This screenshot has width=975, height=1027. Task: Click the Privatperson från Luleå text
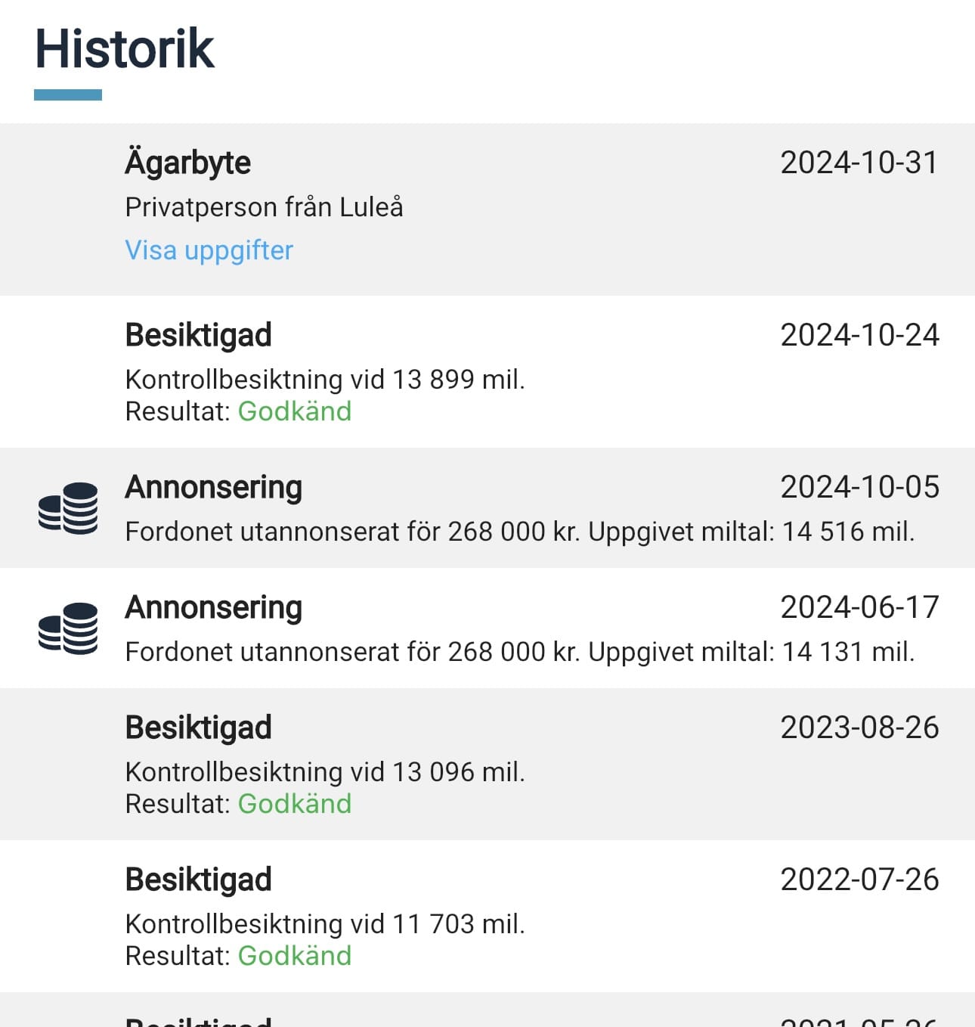(x=264, y=207)
